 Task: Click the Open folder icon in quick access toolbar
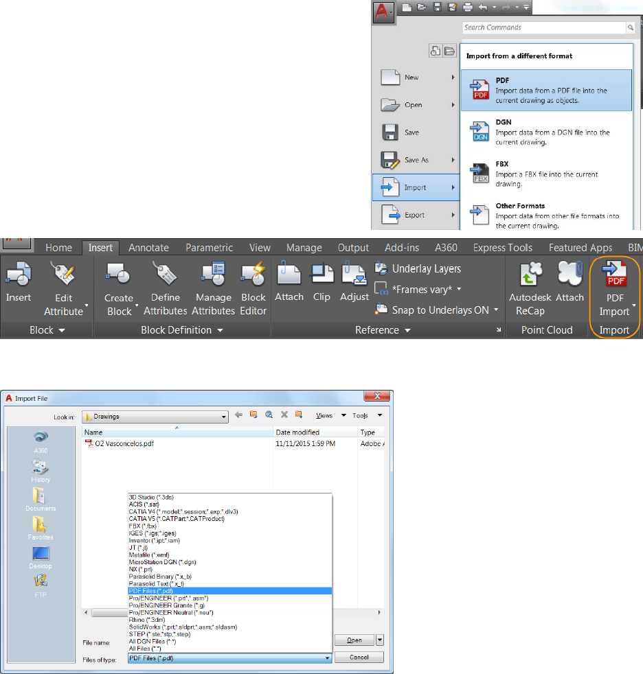point(422,8)
